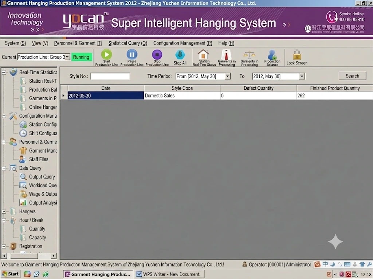The height and width of the screenshot is (279, 373).
Task: Open Workload Query item
Action: 38,185
